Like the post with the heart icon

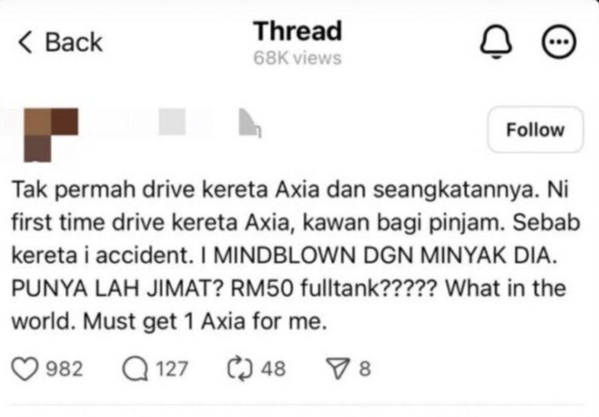tap(25, 369)
